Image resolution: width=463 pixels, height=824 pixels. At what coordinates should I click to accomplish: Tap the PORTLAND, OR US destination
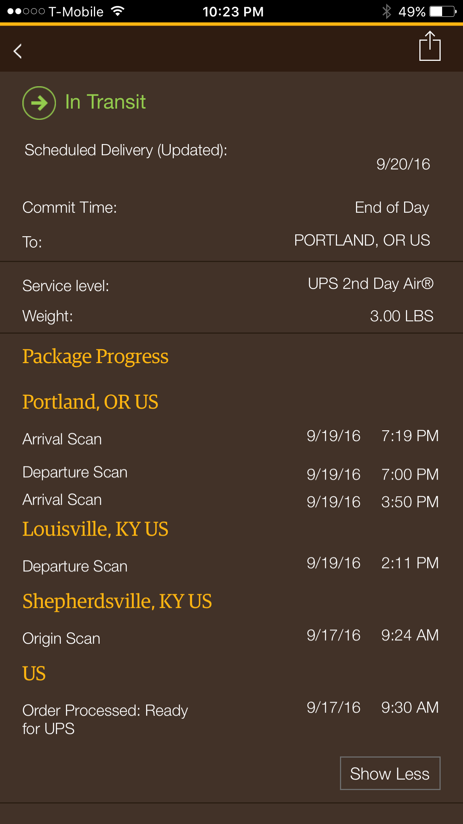[362, 240]
